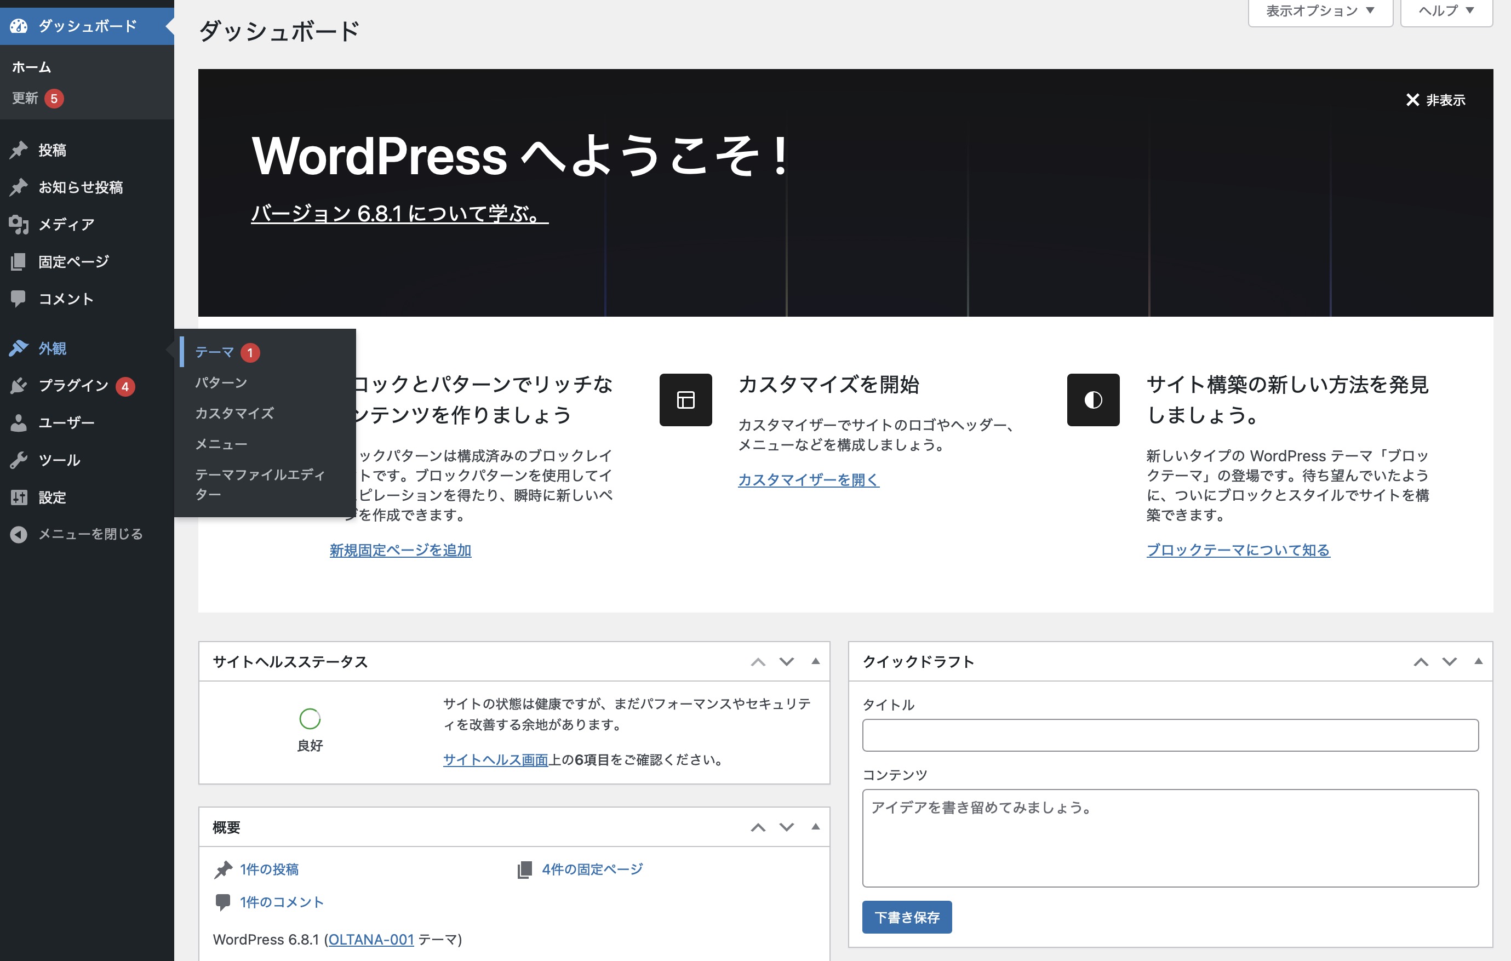Click the Media icon in the sidebar
This screenshot has width=1511, height=961.
tap(19, 224)
